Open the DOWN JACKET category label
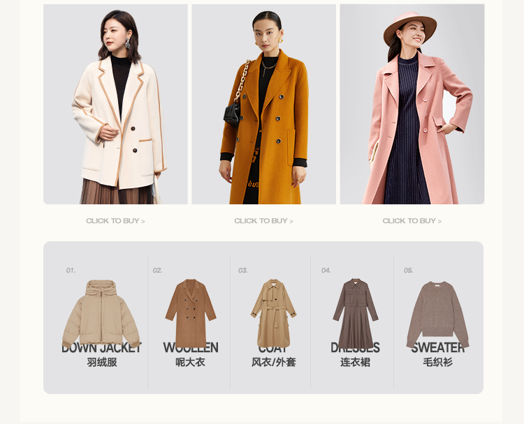The image size is (524, 424). (x=101, y=348)
